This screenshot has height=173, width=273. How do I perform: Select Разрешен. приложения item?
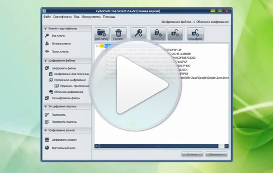pos(72,86)
